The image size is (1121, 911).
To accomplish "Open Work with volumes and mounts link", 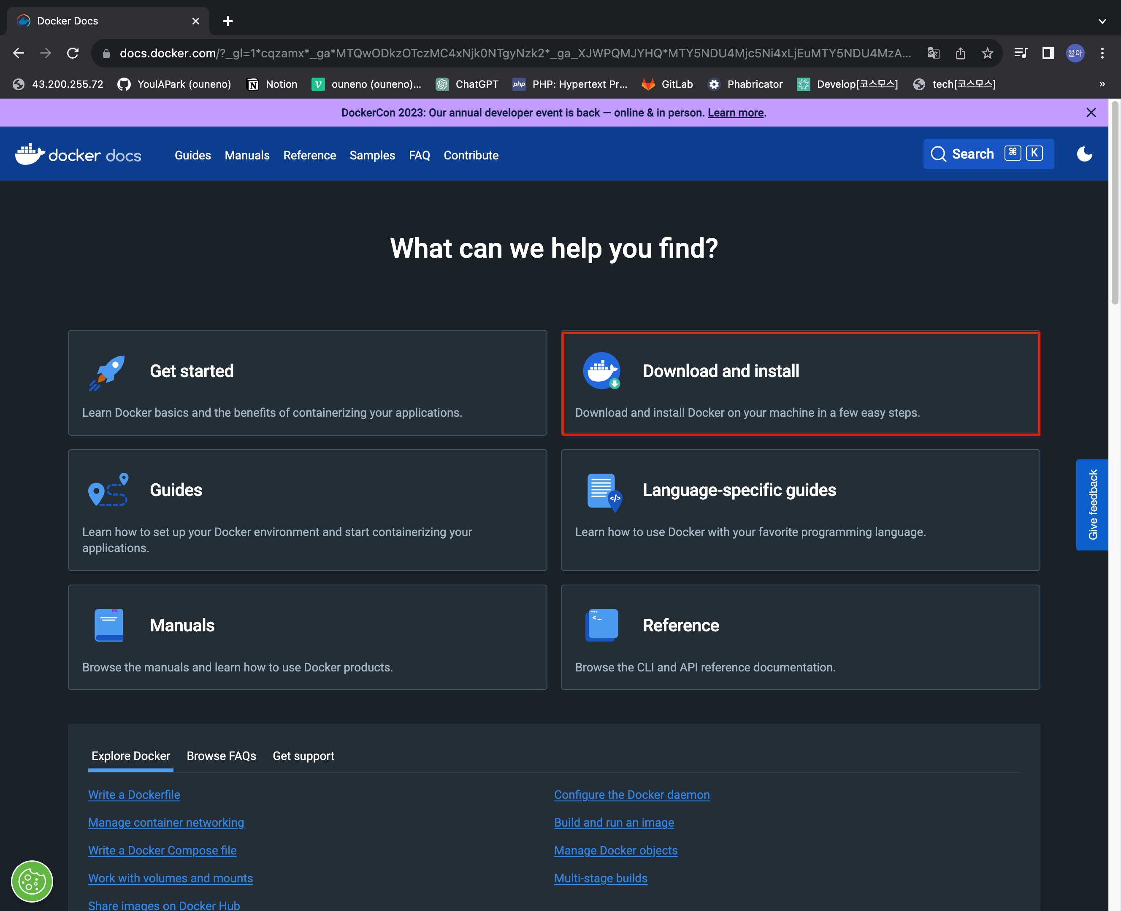I will click(x=170, y=879).
